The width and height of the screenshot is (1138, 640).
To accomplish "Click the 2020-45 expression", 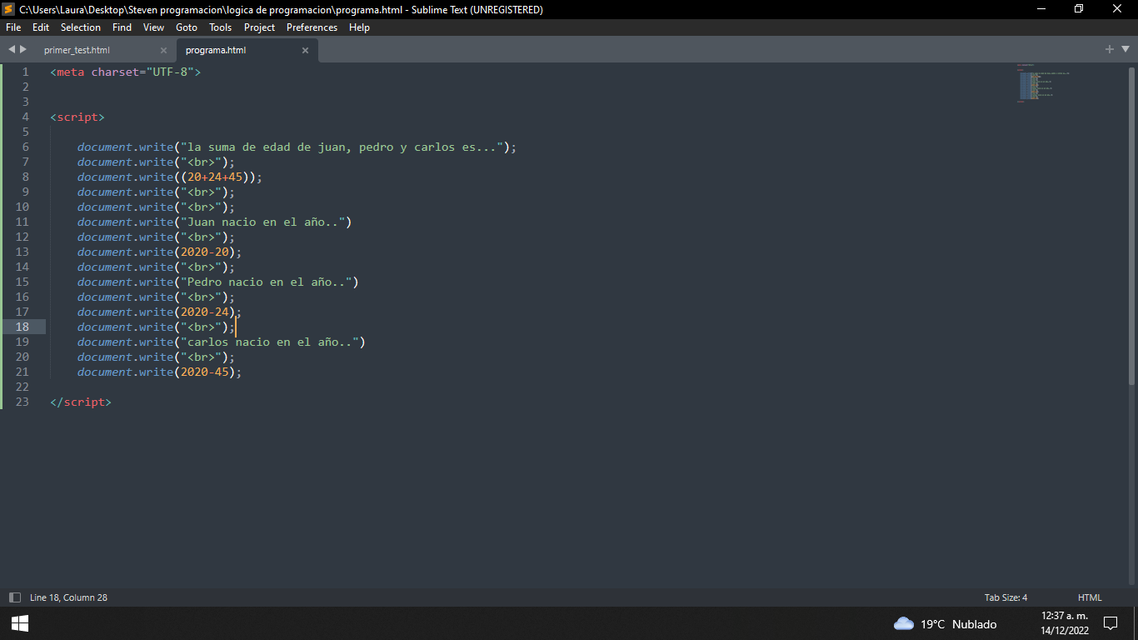I will pos(205,372).
